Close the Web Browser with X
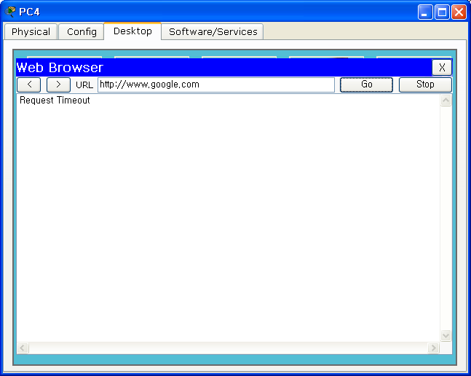 point(442,68)
